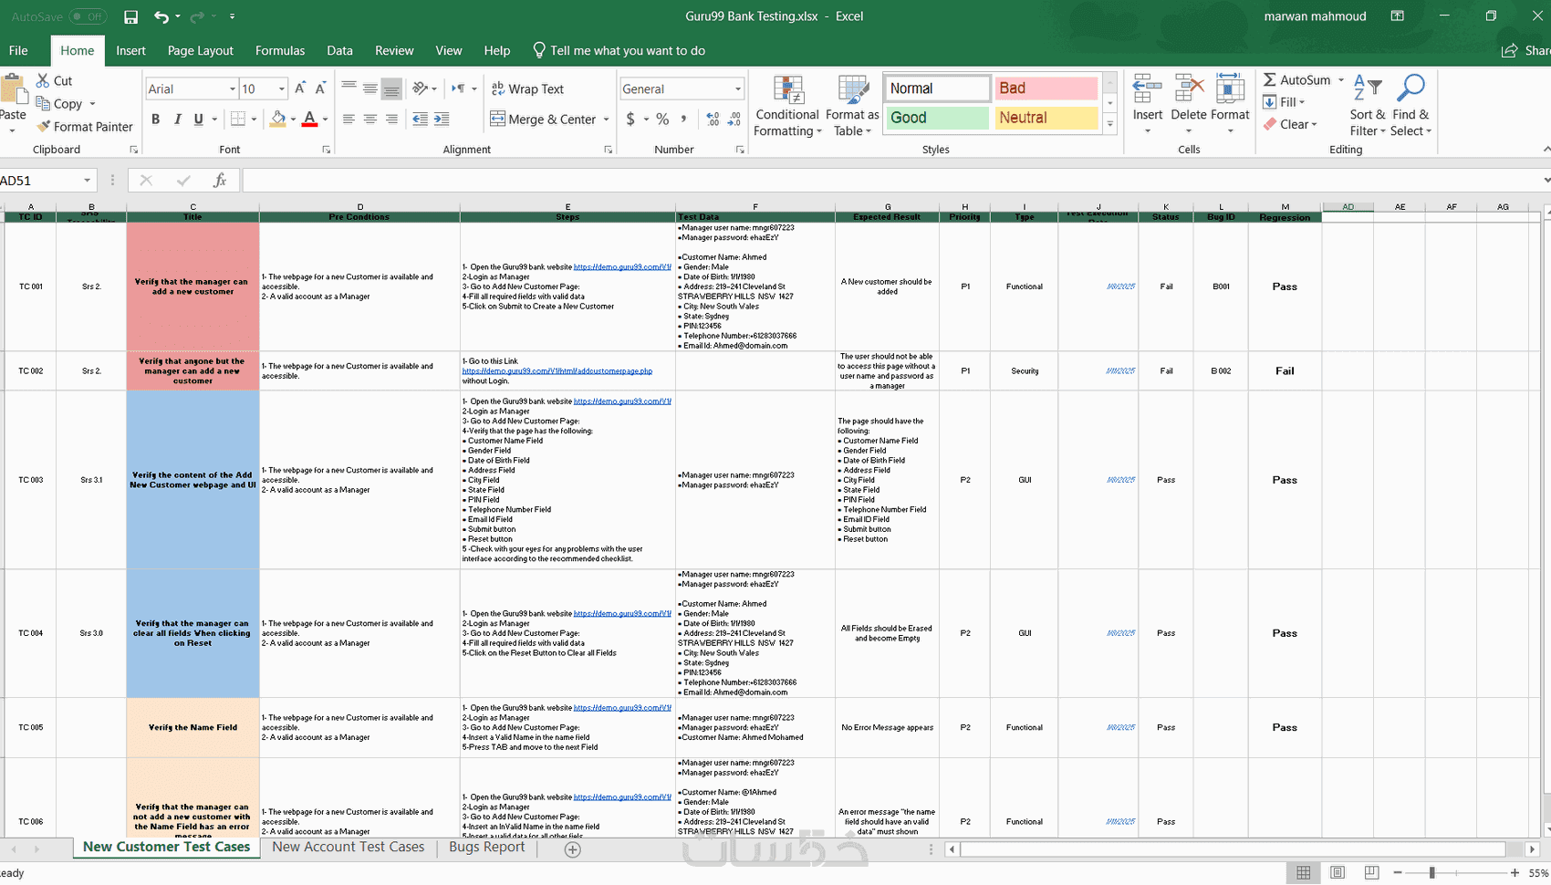
Task: Open Find & Select tools
Action: pos(1410,106)
